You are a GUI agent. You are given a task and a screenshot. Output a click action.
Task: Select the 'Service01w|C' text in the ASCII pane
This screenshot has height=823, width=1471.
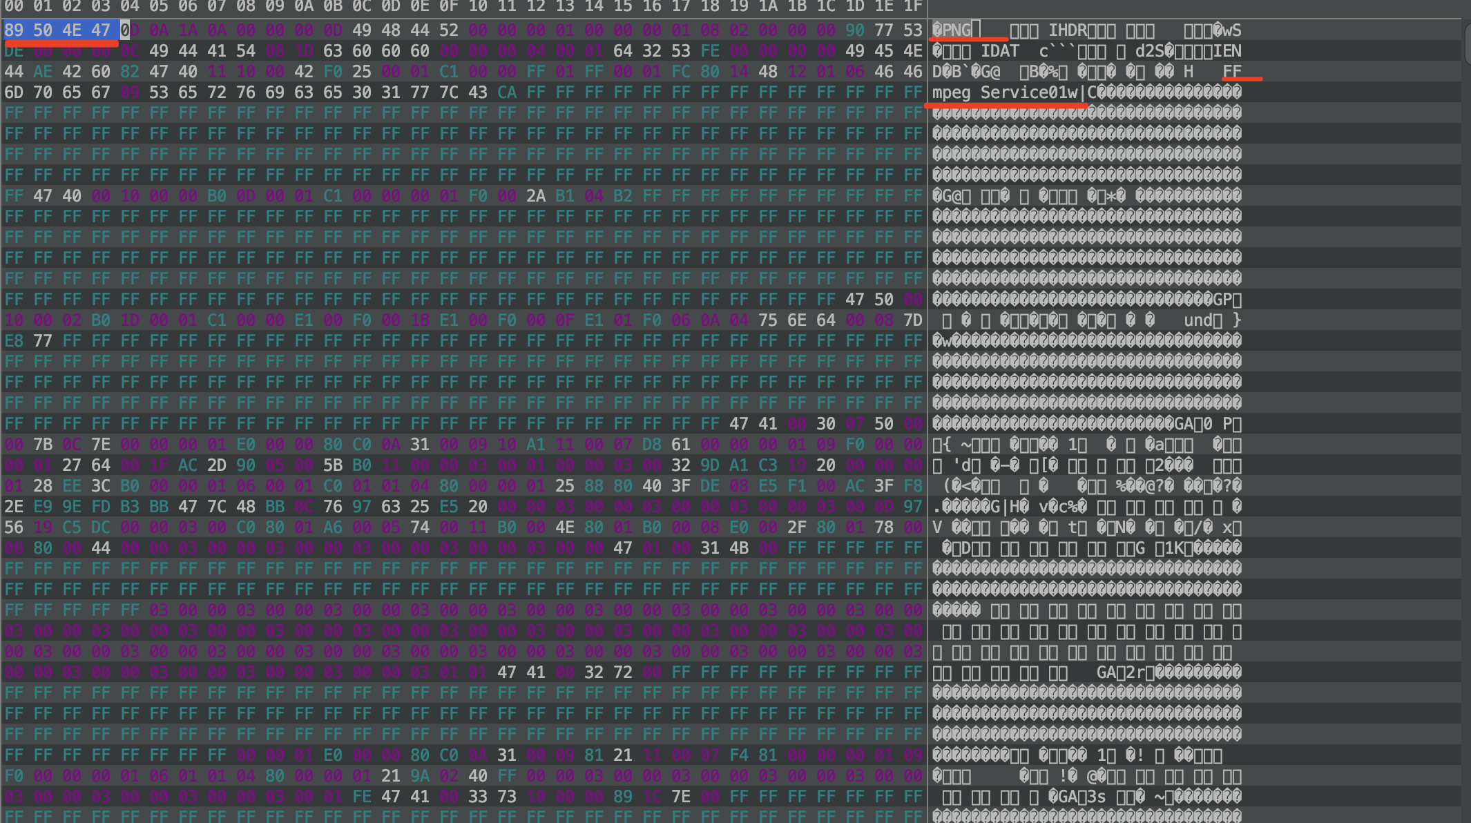tap(1039, 93)
